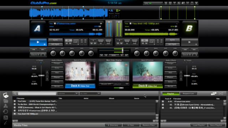The image size is (228, 128).
Task: Open help question mark icon
Action: [x=174, y=3]
